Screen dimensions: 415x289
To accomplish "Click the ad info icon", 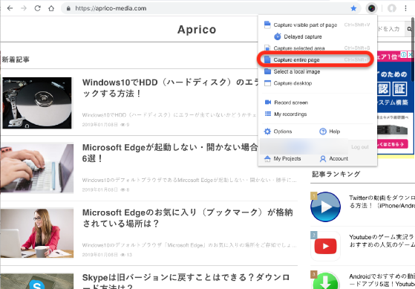I will click(x=404, y=55).
